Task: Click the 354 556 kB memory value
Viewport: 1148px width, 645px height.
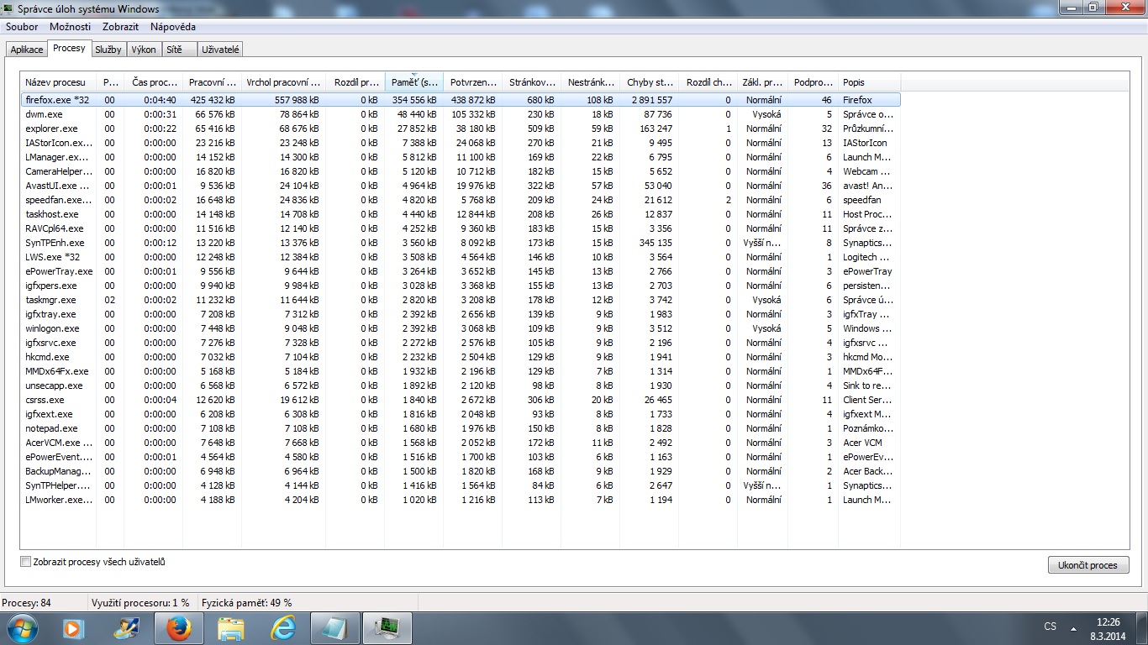Action: pos(414,100)
